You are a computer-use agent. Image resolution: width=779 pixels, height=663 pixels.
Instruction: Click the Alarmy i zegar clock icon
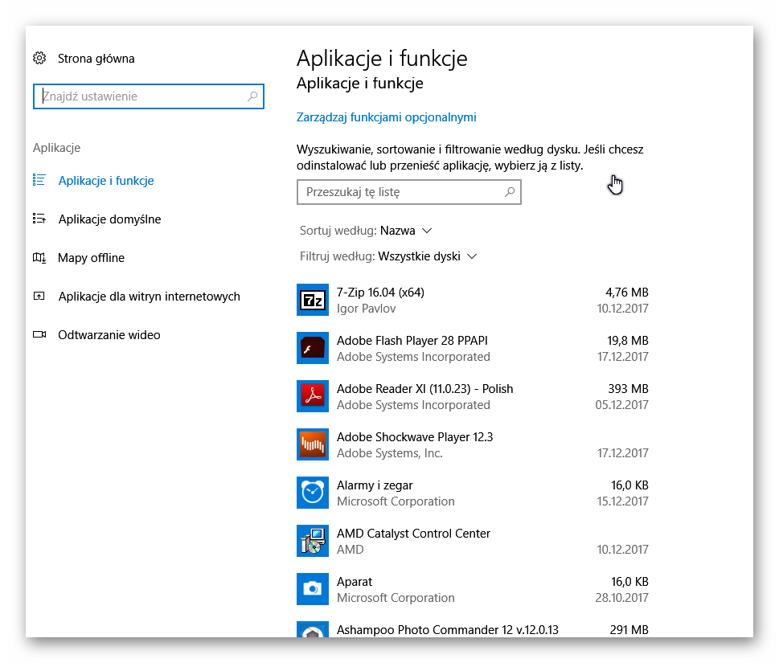click(313, 492)
